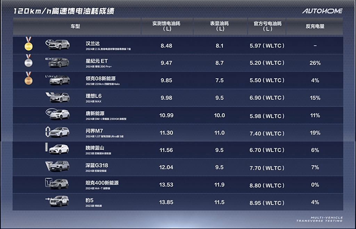This screenshot has width=356, height=229.
Task: Click the official value 5.20 (WLTC)
Action: (x=267, y=63)
